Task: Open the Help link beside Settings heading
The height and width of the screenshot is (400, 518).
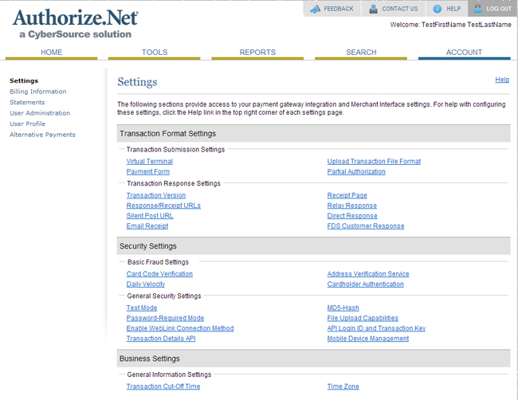Action: click(x=502, y=80)
